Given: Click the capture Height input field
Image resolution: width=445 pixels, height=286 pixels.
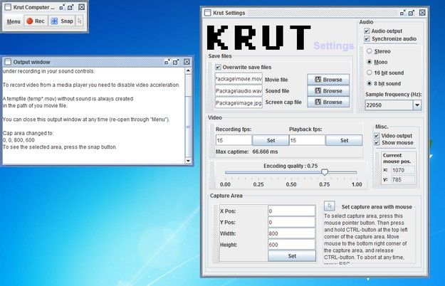Looking at the screenshot, I should [291, 245].
